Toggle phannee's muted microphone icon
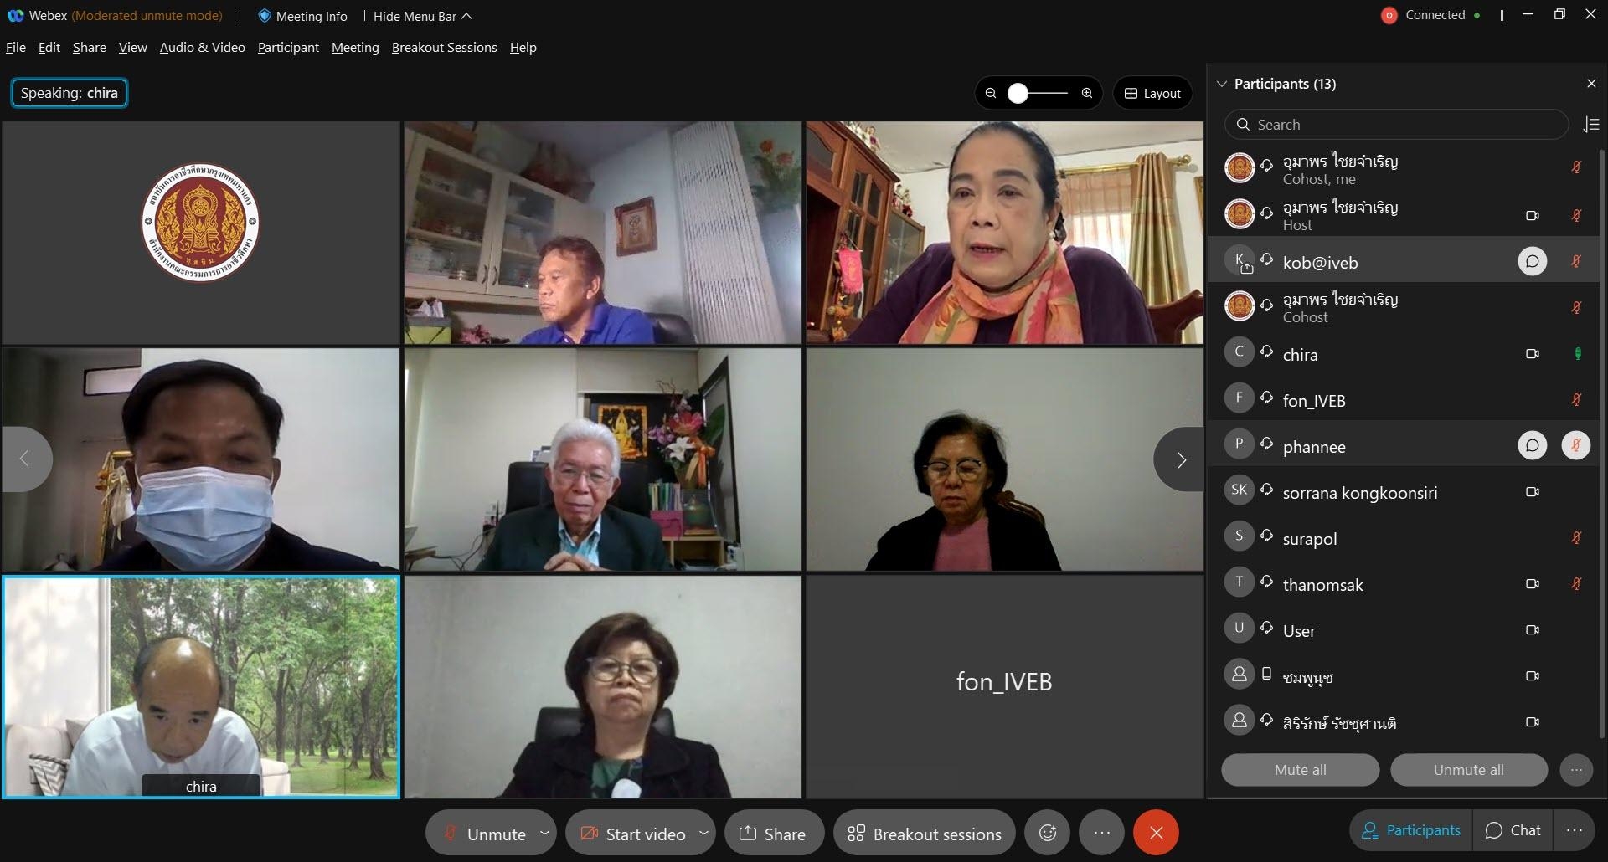The width and height of the screenshot is (1608, 862). click(x=1575, y=445)
